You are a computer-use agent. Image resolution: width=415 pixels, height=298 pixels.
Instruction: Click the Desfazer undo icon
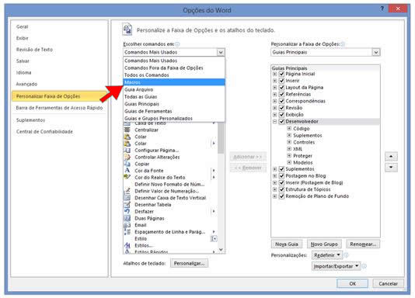point(127,211)
